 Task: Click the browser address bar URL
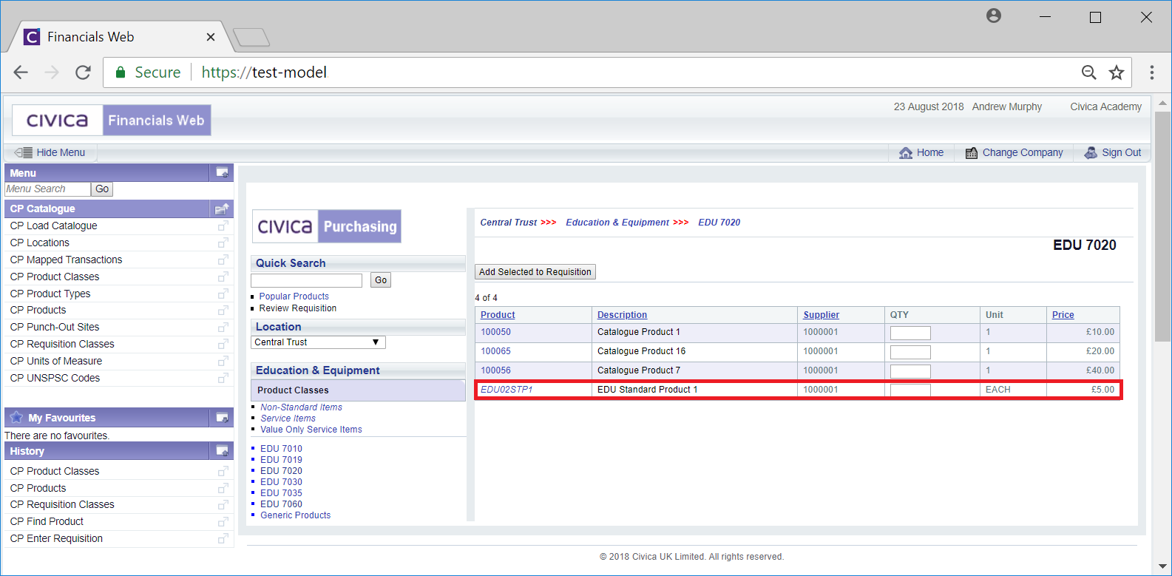click(264, 72)
